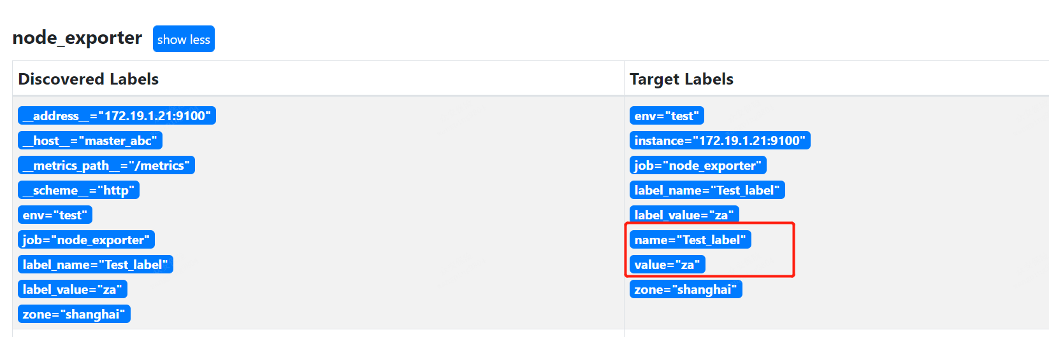Image resolution: width=1049 pixels, height=337 pixels.
Task: Click the "show less" button
Action: (x=184, y=39)
